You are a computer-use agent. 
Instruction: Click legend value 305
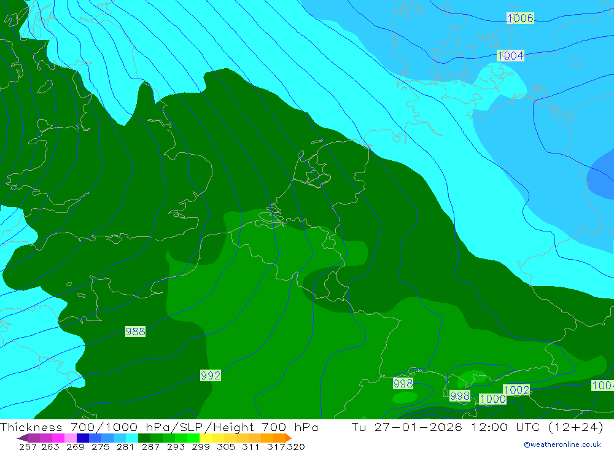tap(226, 446)
